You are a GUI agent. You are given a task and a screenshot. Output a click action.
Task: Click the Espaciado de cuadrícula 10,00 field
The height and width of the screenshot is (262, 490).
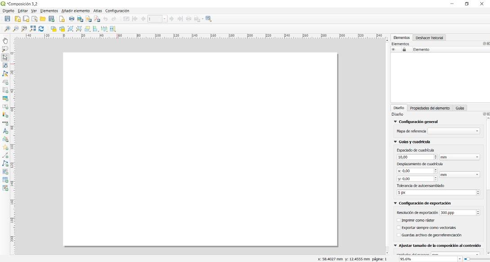tap(415, 157)
